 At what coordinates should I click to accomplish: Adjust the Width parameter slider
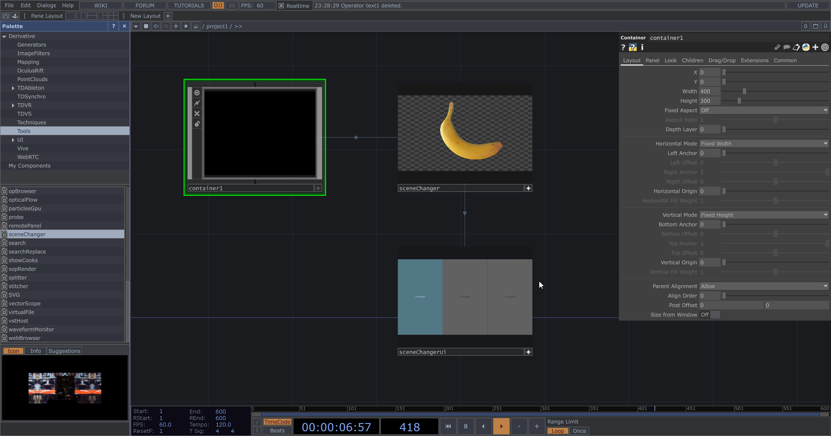click(744, 92)
